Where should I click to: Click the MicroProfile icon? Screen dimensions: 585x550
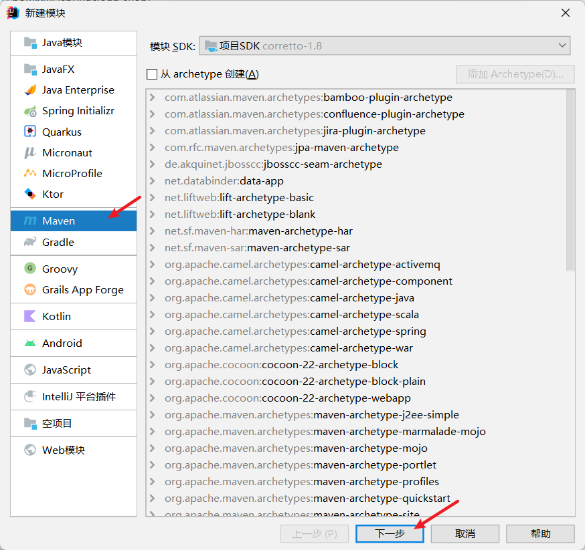30,173
